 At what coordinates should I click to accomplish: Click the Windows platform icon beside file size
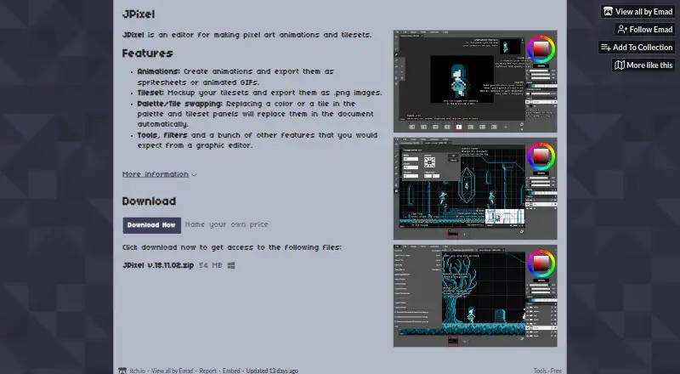pos(231,265)
